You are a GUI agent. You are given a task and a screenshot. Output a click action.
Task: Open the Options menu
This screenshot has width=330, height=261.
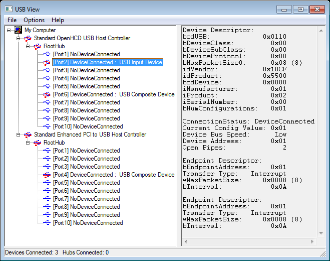[34, 20]
